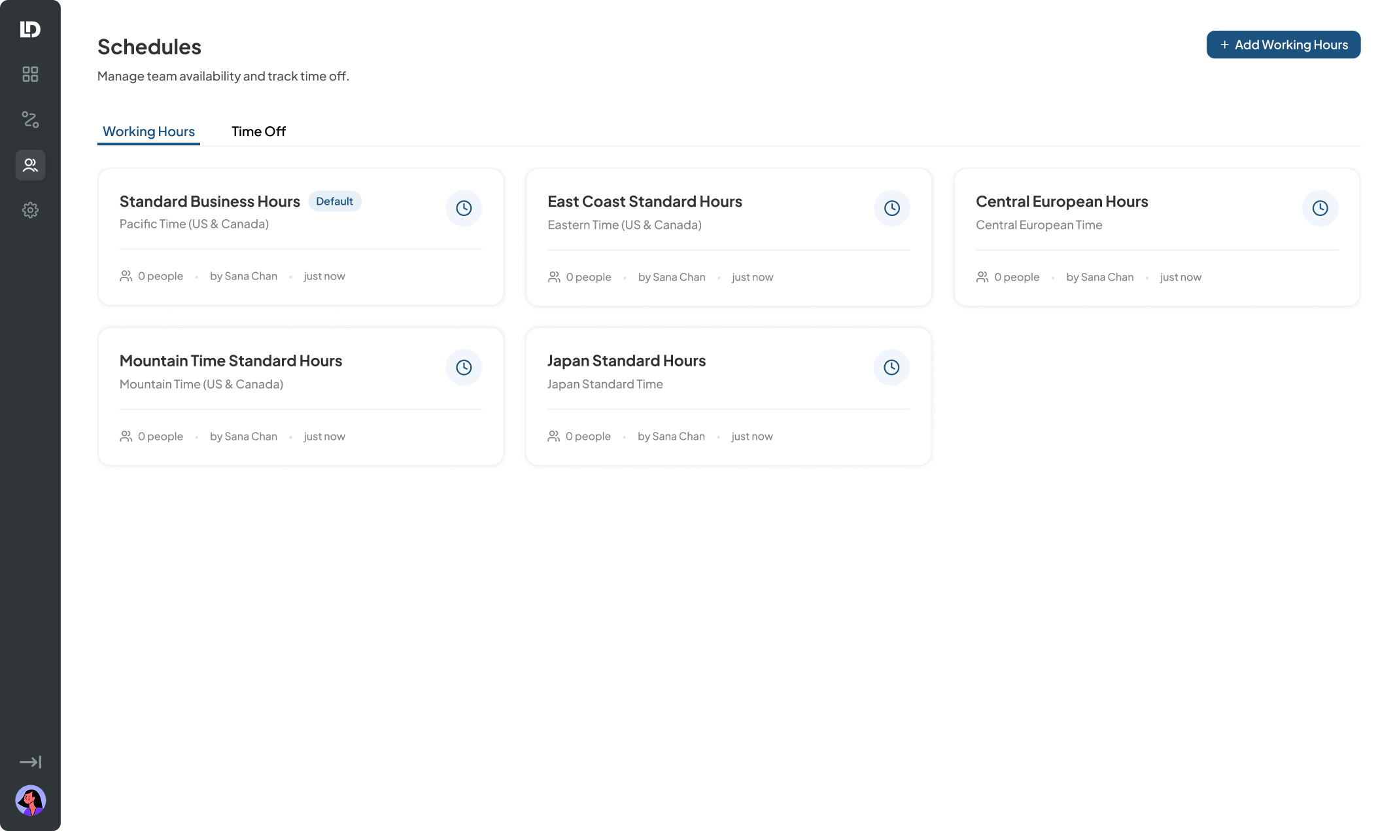Viewport: 1397px width, 831px height.
Task: Click the Add Working Hours button
Action: [x=1283, y=44]
